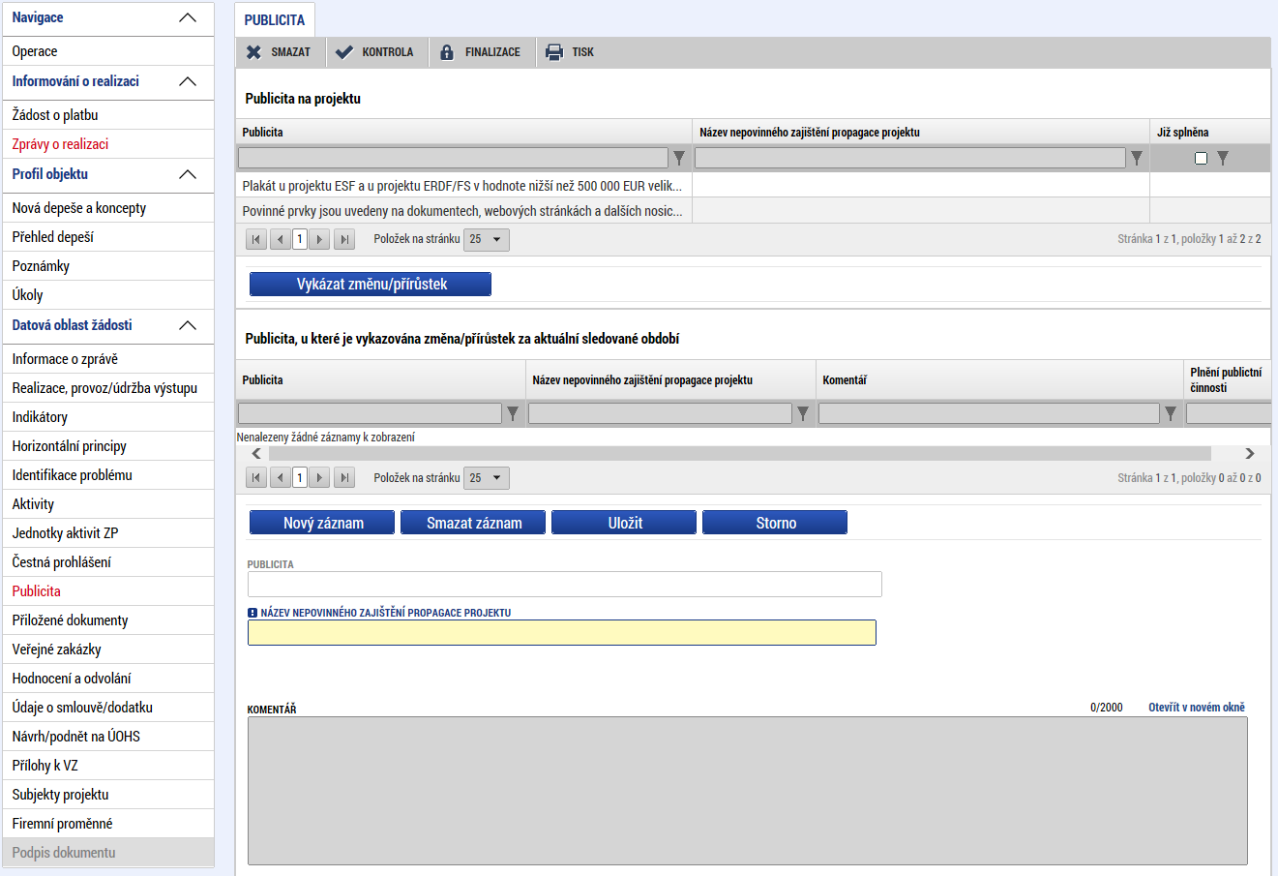
Task: Click the Uložit button
Action: (x=624, y=523)
